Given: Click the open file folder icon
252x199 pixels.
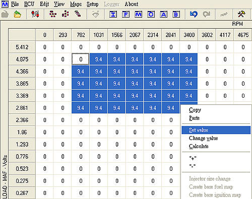Looking at the screenshot, I should (x=17, y=15).
